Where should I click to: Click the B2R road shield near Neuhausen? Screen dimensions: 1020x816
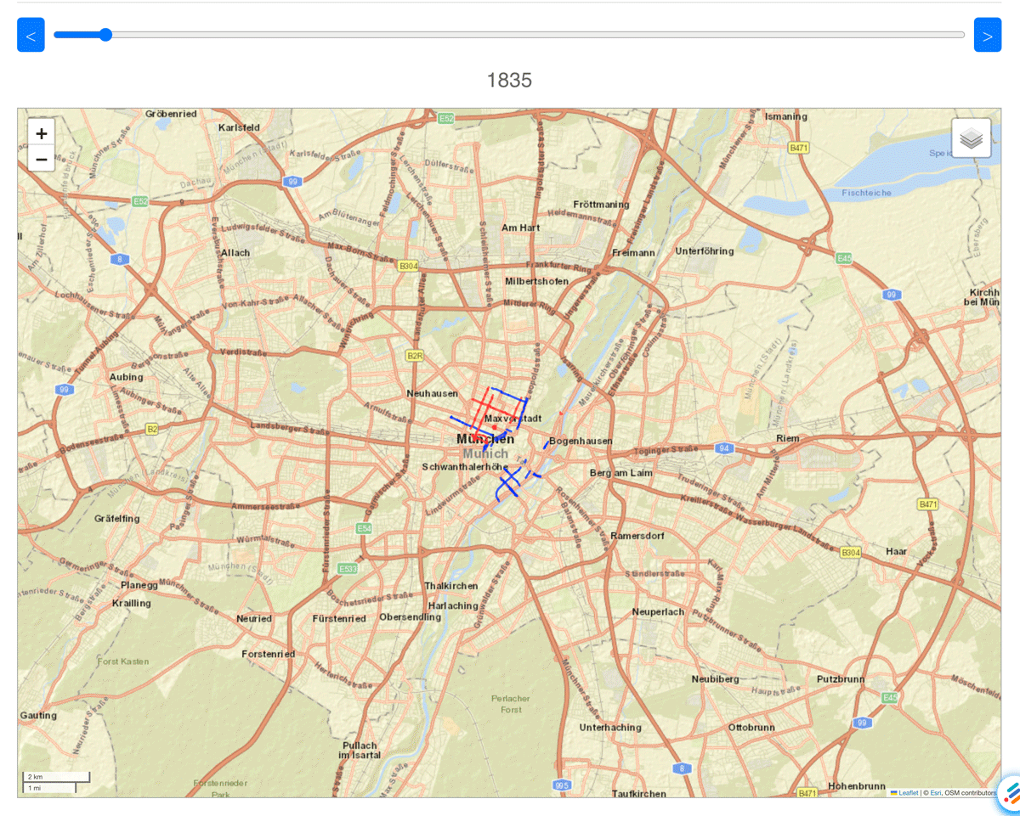pyautogui.click(x=415, y=356)
